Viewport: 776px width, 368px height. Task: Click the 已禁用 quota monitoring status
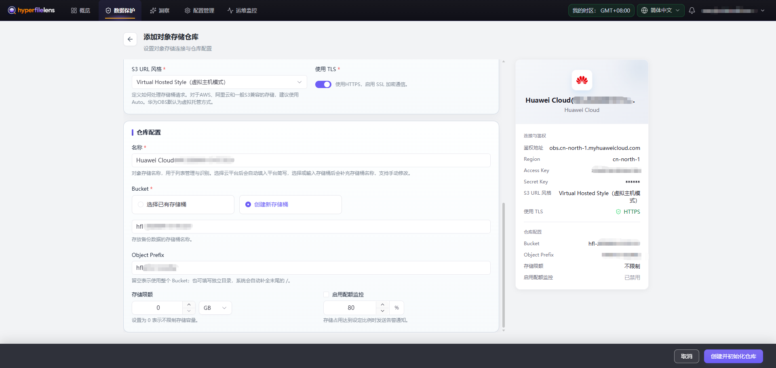[x=632, y=278]
